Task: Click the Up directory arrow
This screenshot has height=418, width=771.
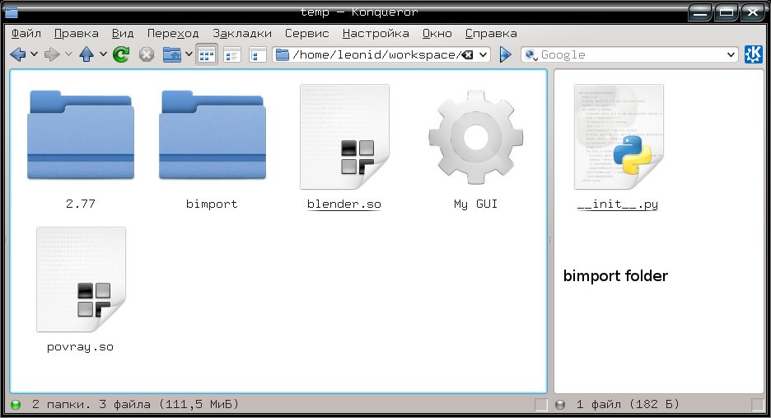Action: 86,54
